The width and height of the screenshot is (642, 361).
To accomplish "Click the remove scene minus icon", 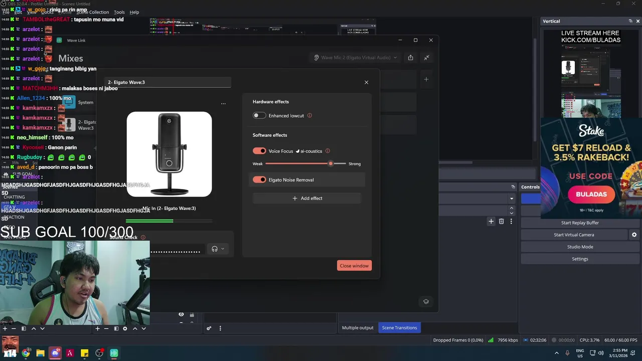I will coord(14,328).
